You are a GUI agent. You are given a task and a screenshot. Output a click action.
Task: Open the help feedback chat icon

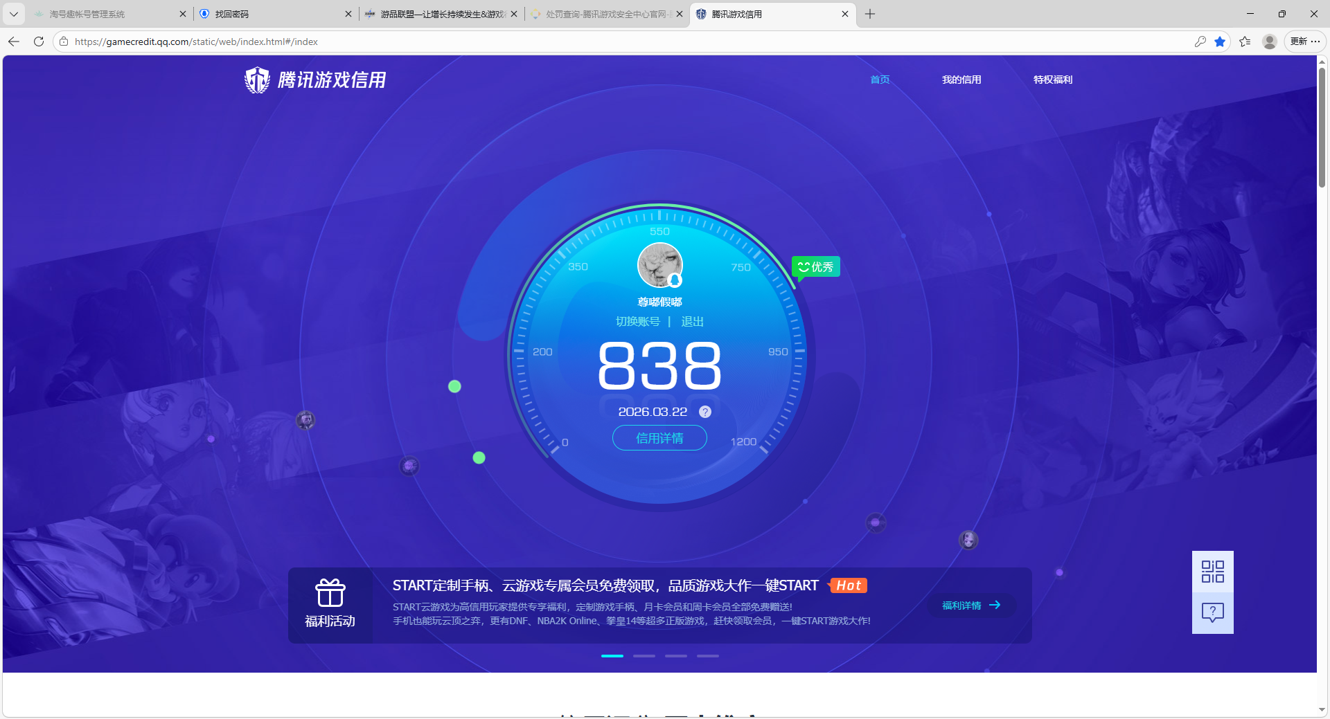[x=1212, y=612]
